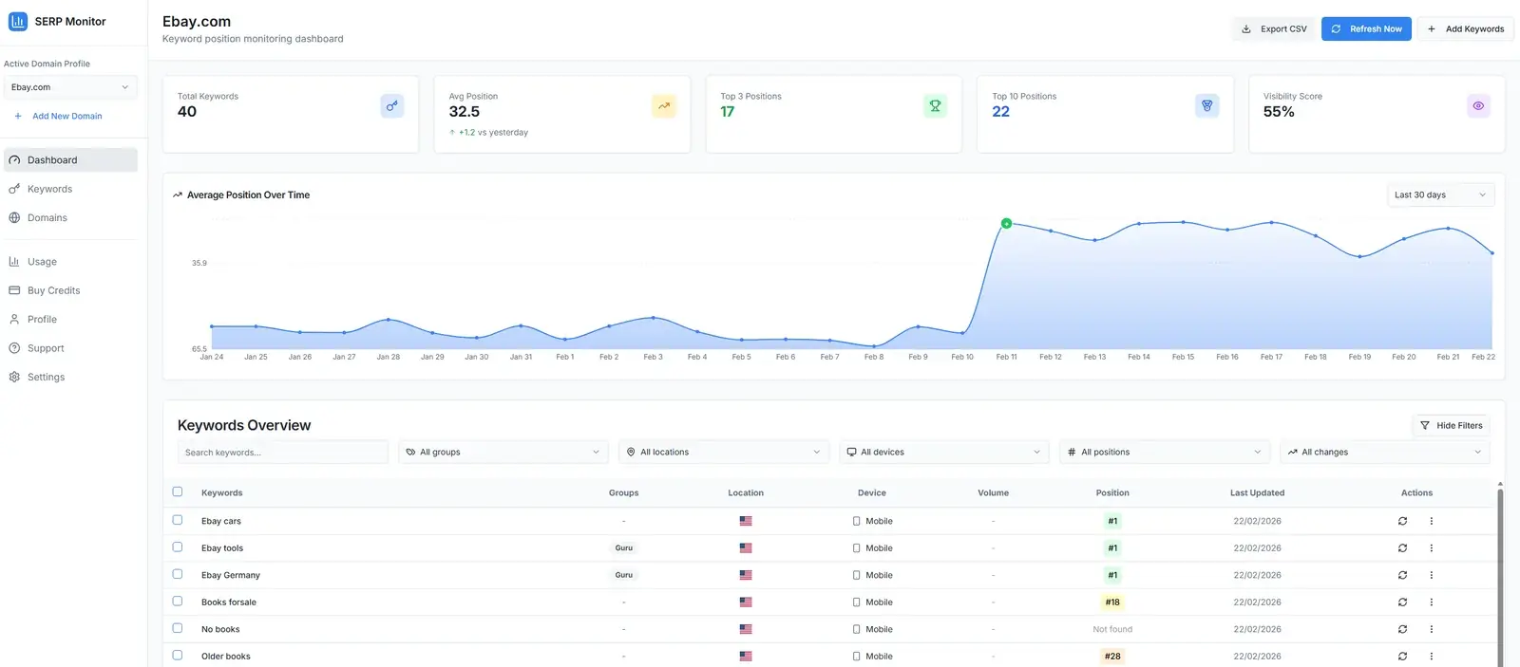Open the All groups filter dropdown
Viewport: 1520px width, 667px height.
503,453
